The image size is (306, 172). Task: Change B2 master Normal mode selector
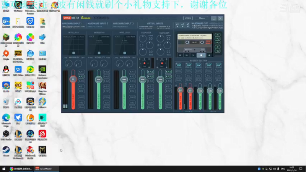tap(218, 65)
